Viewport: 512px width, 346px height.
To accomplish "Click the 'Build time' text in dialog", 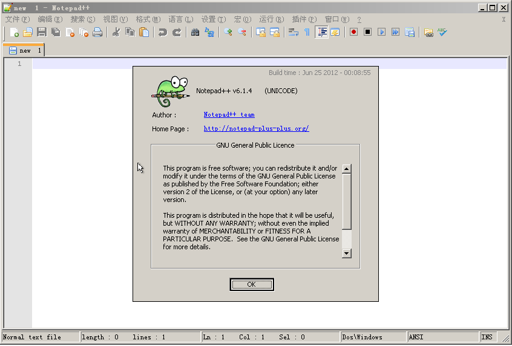I will pyautogui.click(x=320, y=73).
